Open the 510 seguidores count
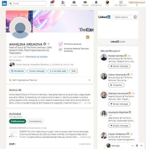 click(16, 117)
